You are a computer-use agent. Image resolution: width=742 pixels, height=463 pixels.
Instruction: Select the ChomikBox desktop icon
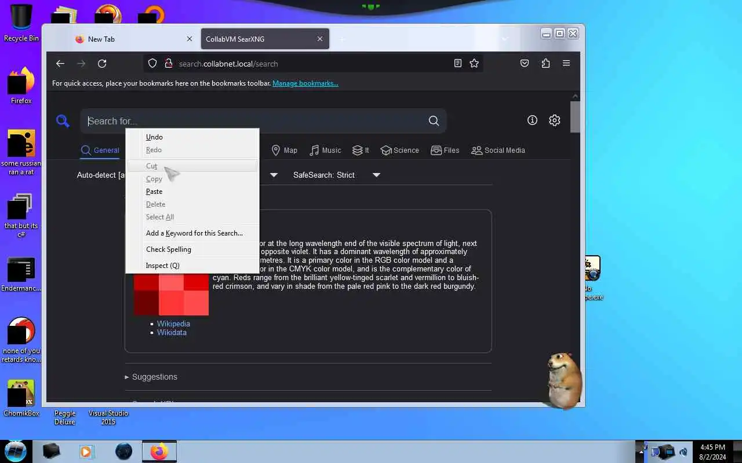(x=21, y=398)
